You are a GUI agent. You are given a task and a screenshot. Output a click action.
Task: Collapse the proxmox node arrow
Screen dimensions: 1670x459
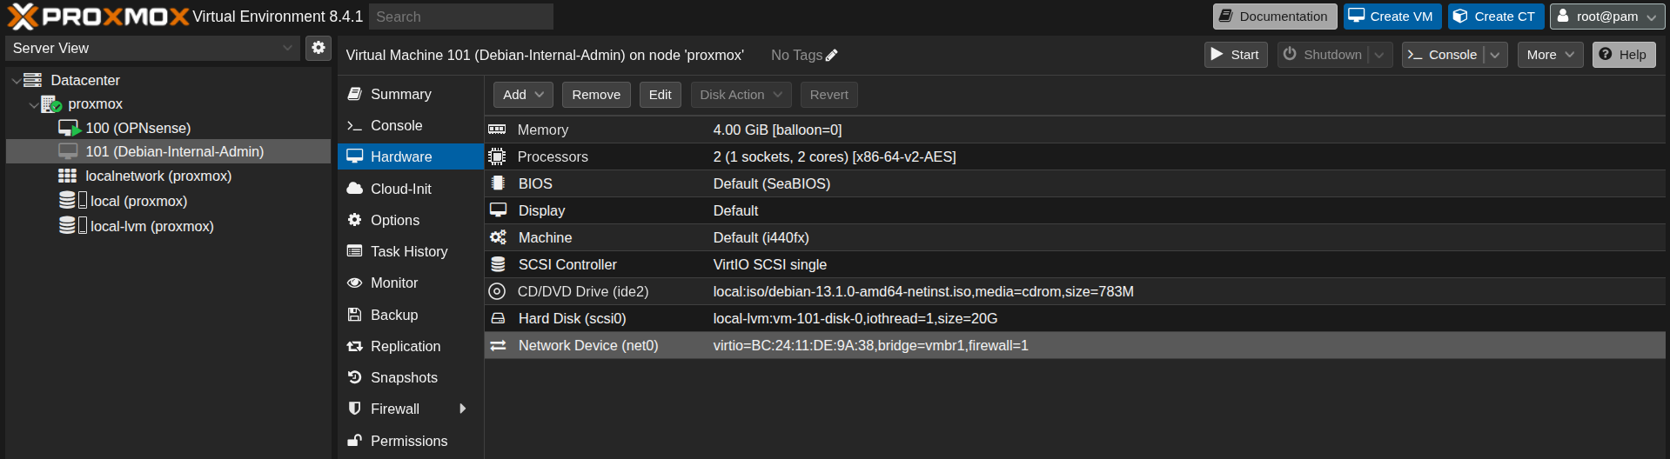coord(33,105)
